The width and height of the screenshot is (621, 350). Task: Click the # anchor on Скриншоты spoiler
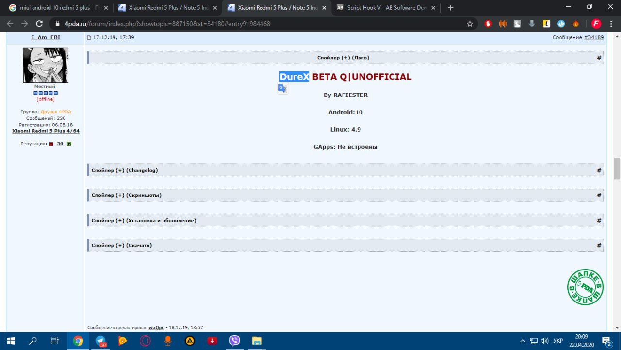(x=599, y=195)
